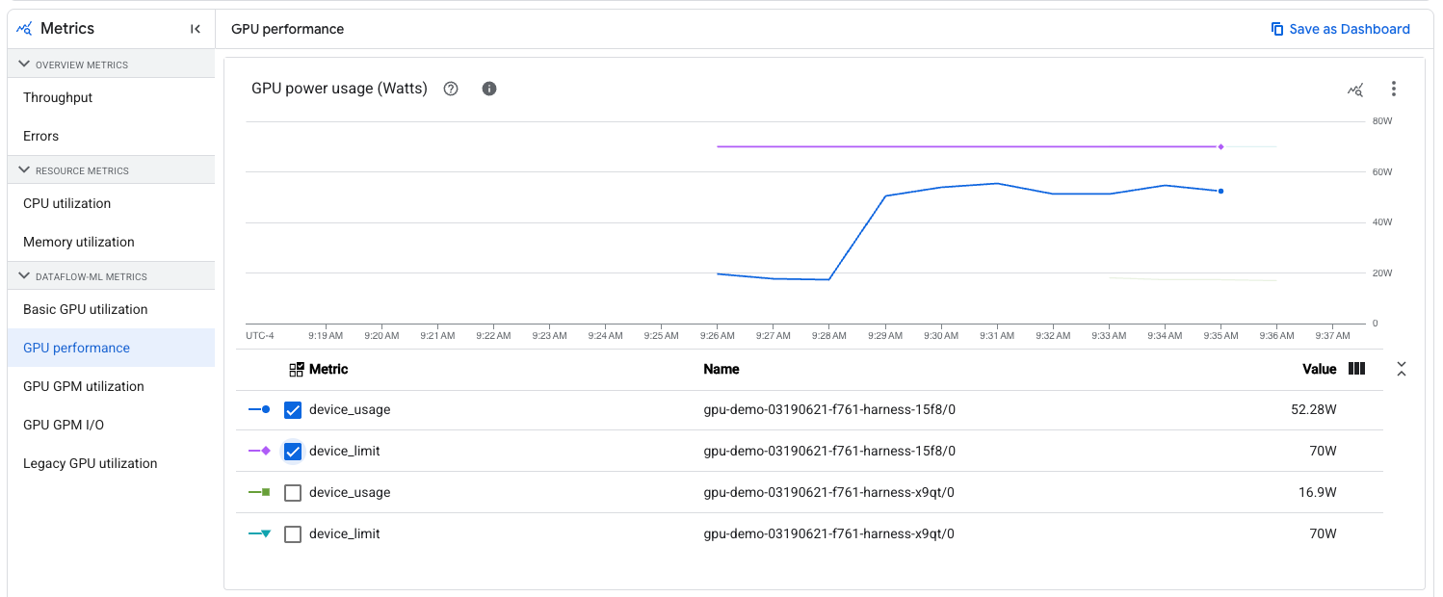The image size is (1443, 597).
Task: Click the column display icon next to Value
Action: tap(1356, 369)
